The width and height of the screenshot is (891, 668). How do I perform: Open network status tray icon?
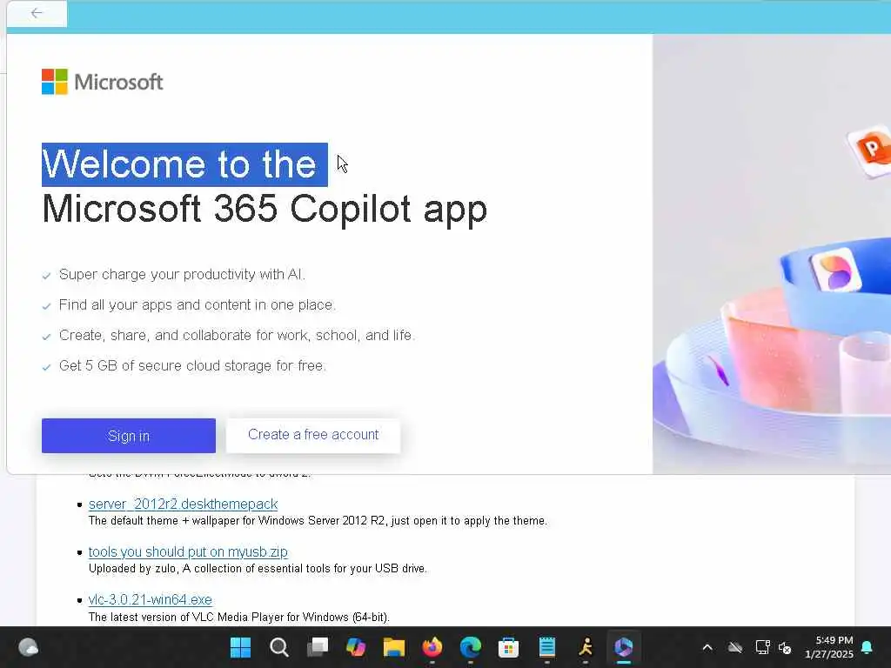(762, 647)
